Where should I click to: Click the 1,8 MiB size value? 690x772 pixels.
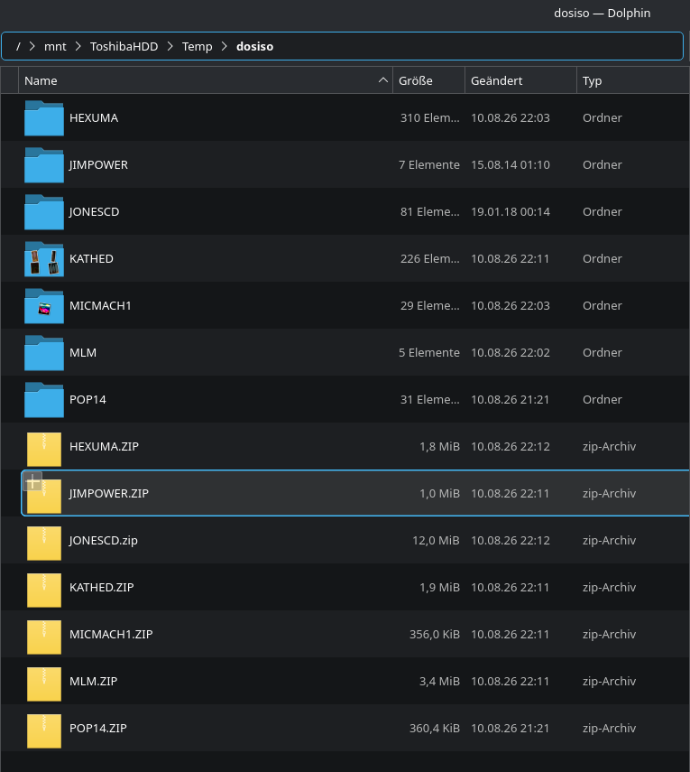pyautogui.click(x=439, y=447)
